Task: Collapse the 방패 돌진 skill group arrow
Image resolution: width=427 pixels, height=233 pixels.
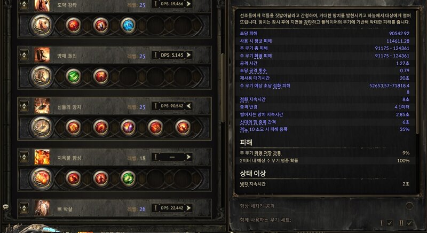Action: coord(24,55)
